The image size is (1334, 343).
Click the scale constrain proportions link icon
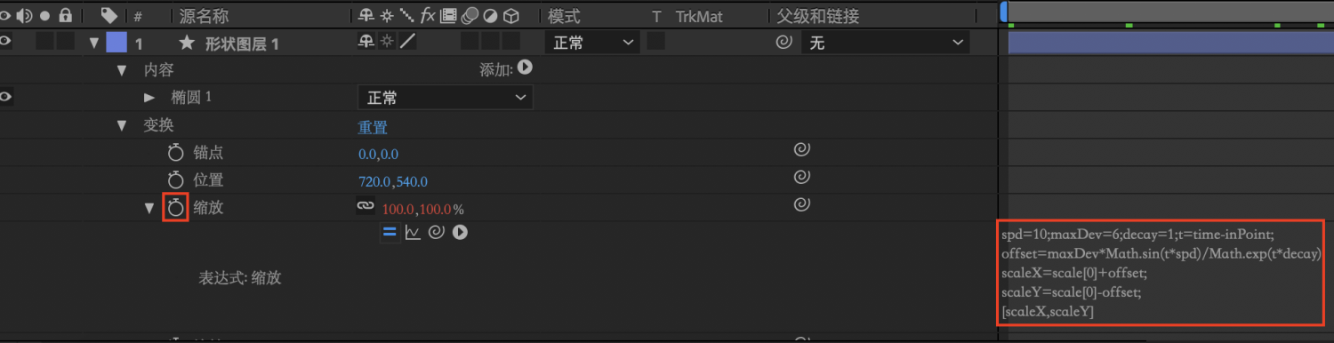[x=366, y=206]
